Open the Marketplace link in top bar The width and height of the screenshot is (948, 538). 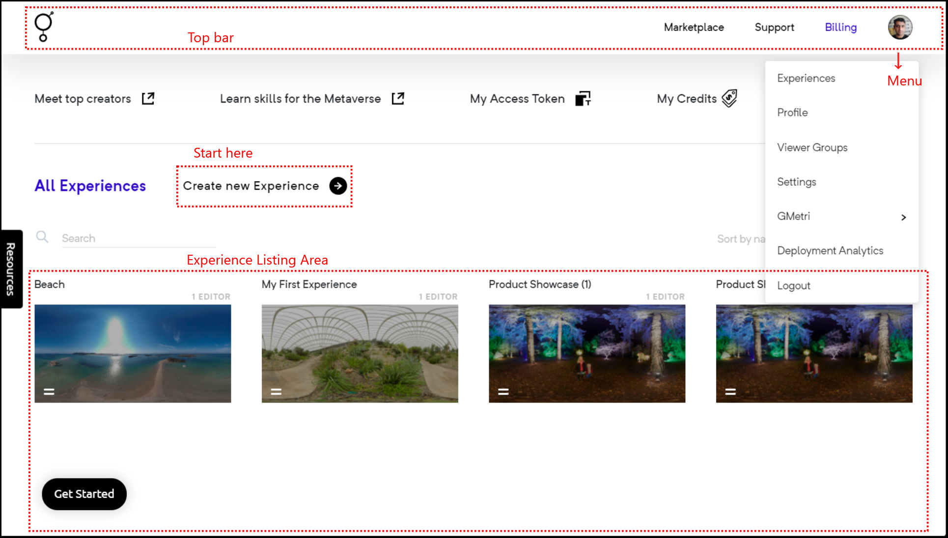click(x=694, y=27)
